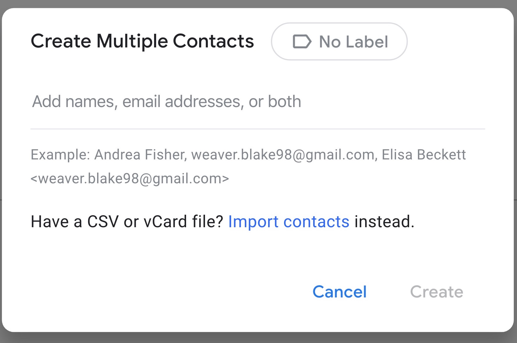Click the blue Import contacts link text
The height and width of the screenshot is (343, 517).
pyautogui.click(x=289, y=222)
